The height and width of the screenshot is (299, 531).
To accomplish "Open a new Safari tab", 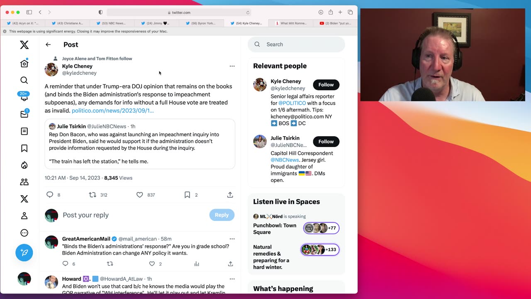I will tap(340, 12).
